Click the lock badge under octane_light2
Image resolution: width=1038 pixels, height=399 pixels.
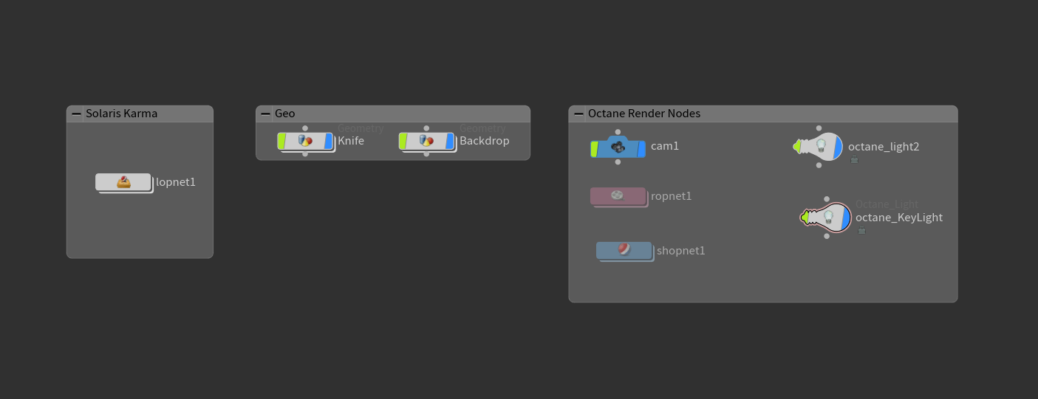pyautogui.click(x=854, y=159)
